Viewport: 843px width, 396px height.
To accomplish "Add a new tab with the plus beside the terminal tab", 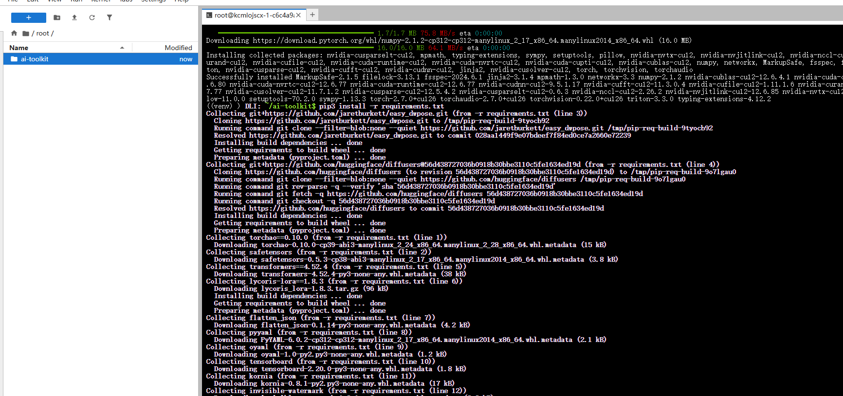I will tap(312, 15).
